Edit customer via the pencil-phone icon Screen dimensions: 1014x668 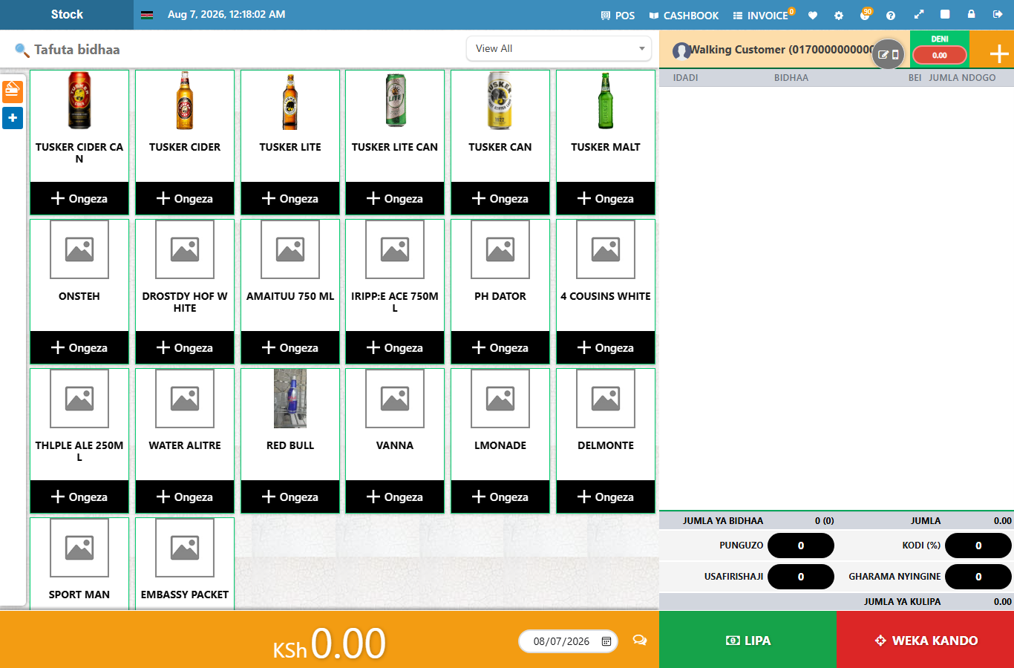pyautogui.click(x=889, y=54)
